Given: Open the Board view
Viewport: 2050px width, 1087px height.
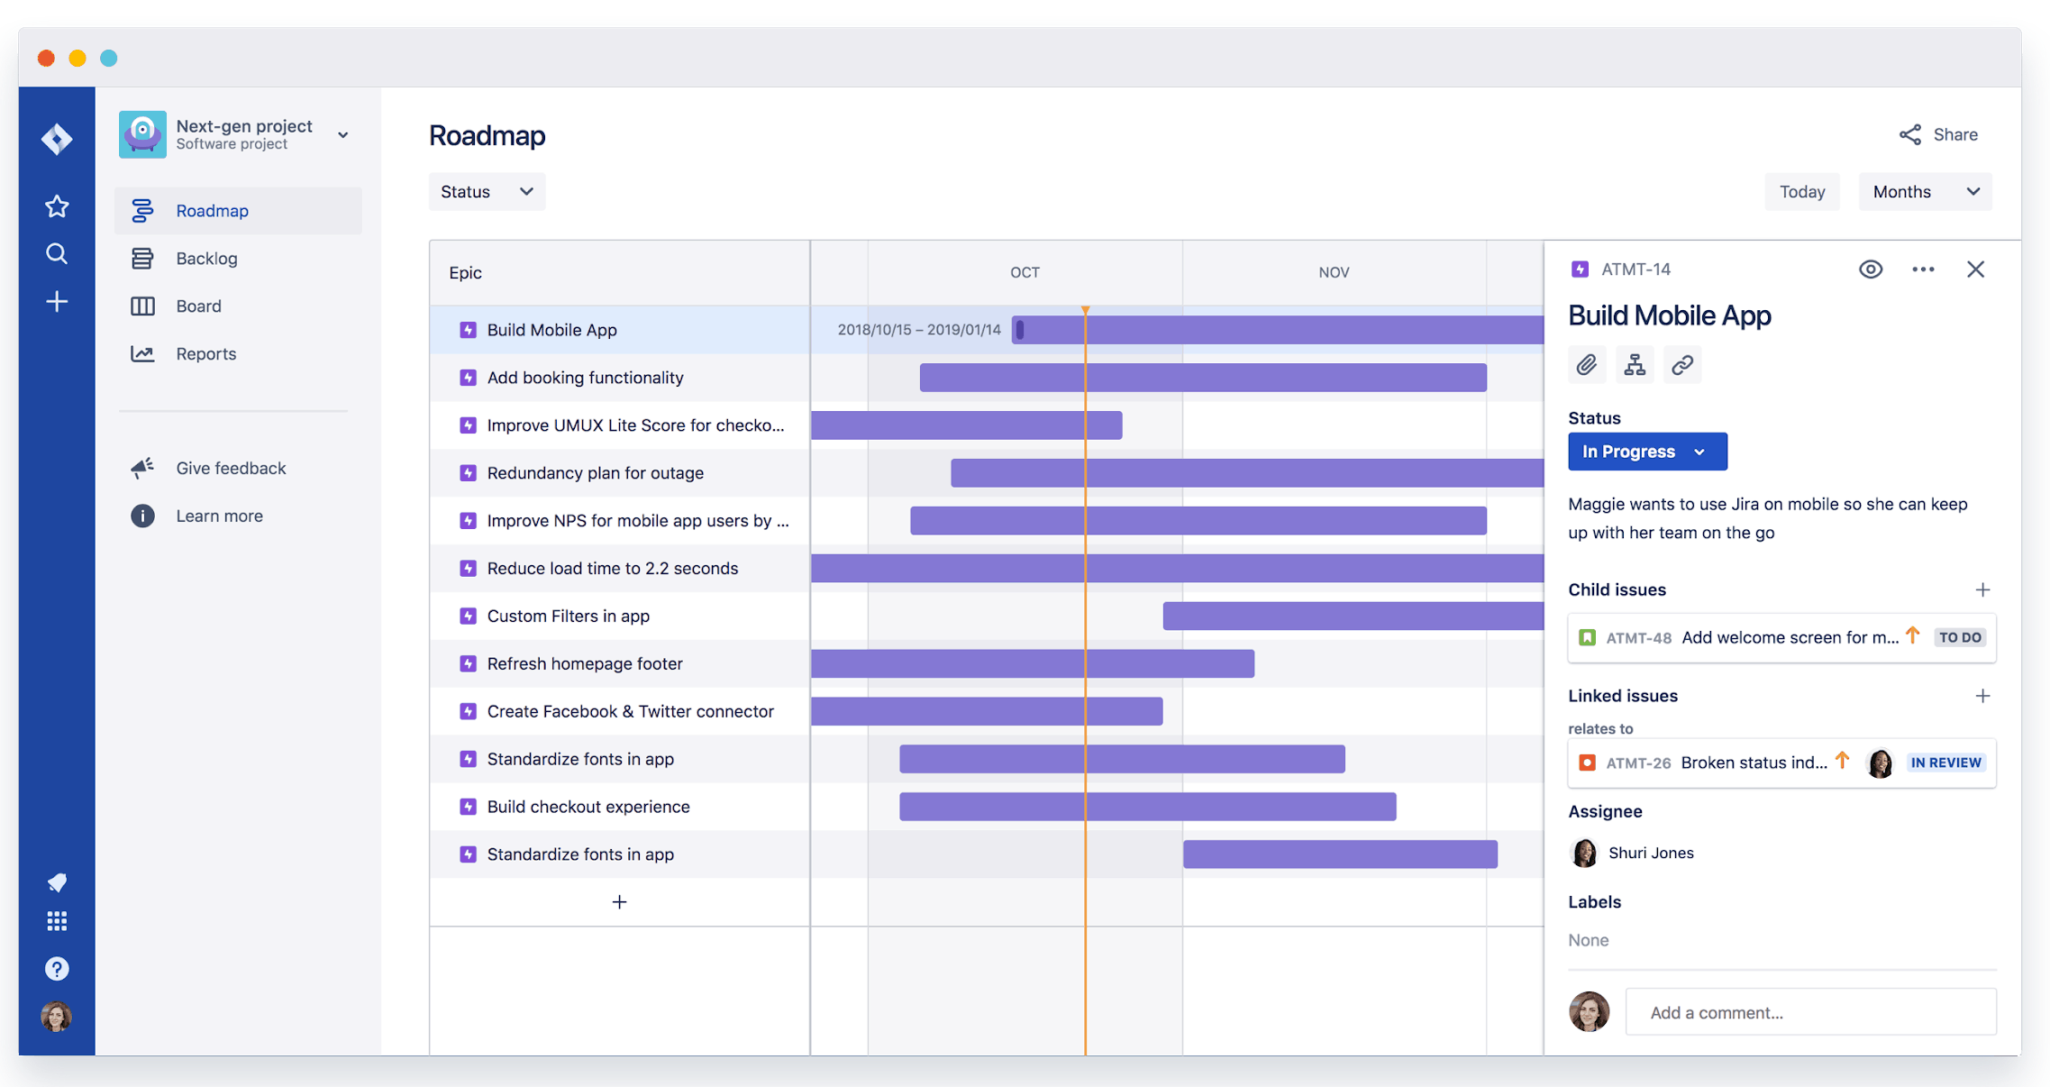Looking at the screenshot, I should 198,306.
